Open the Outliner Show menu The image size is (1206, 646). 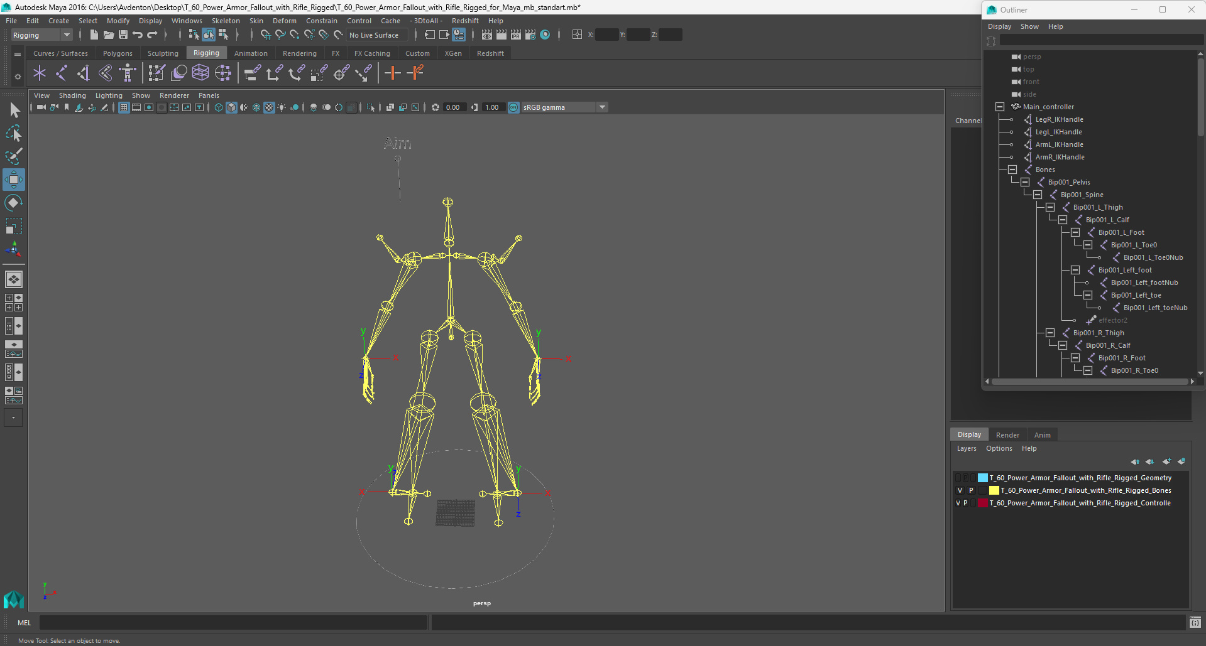(1029, 26)
